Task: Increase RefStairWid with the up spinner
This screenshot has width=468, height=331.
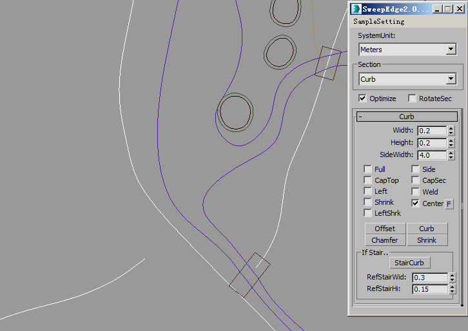Action: point(452,275)
